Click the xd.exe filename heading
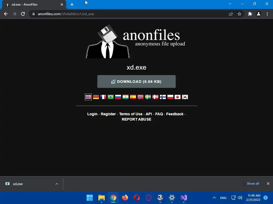This screenshot has height=204, width=273. [136, 67]
